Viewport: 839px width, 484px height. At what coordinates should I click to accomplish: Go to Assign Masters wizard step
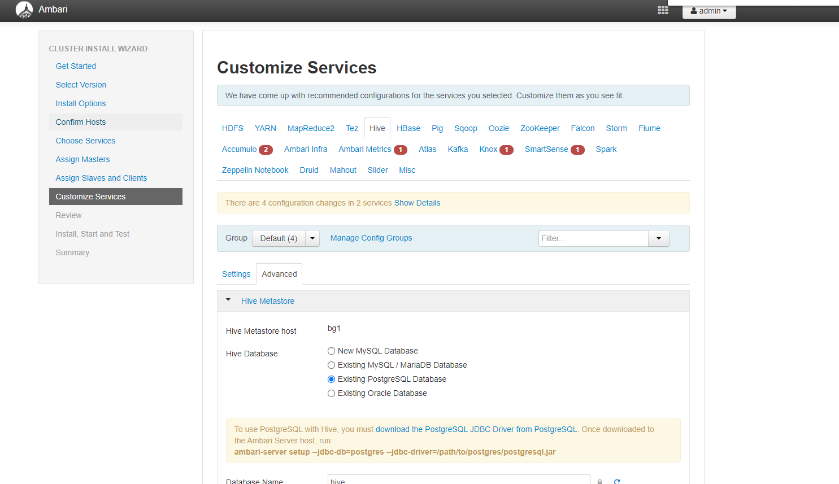(82, 159)
